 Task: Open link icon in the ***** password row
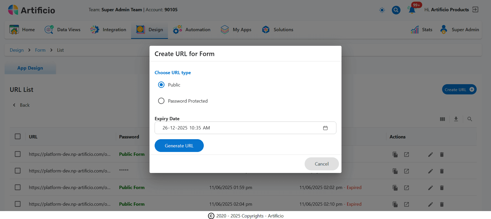[407, 171]
